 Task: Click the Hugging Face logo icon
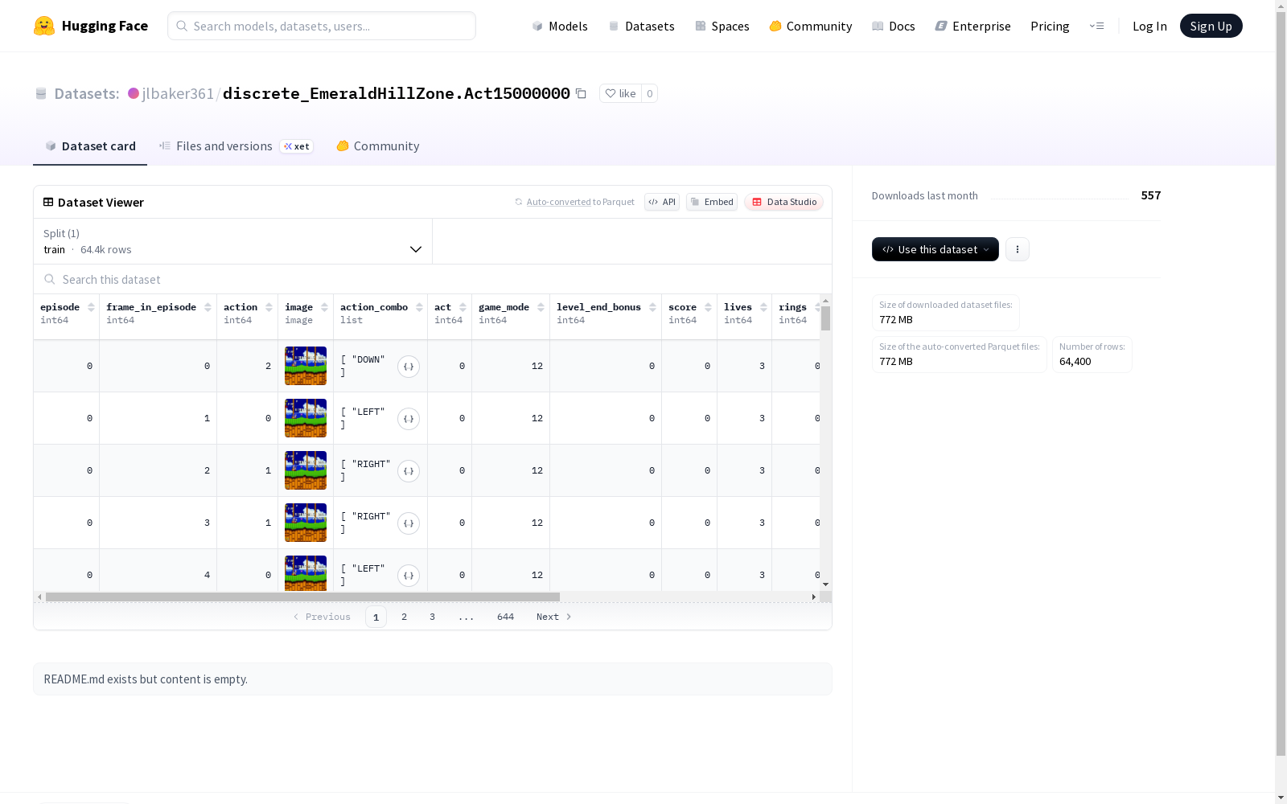pos(44,26)
